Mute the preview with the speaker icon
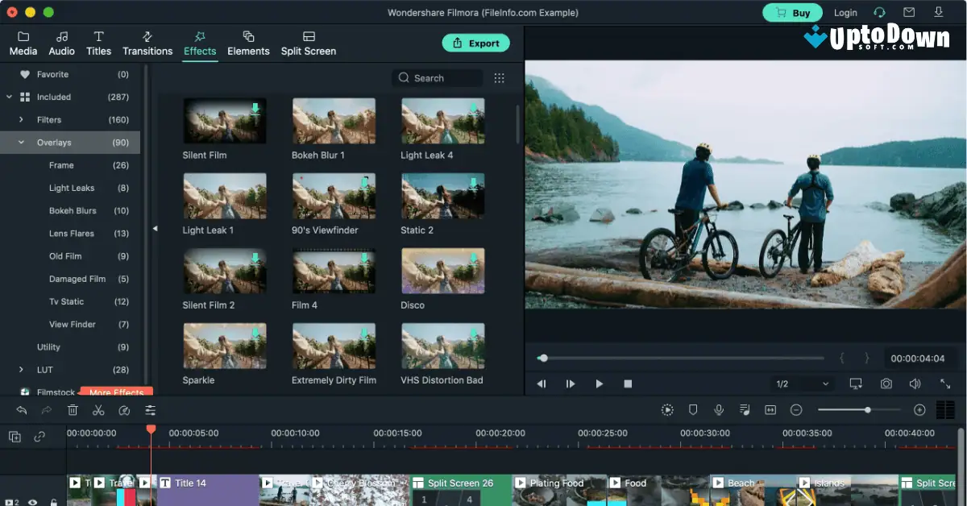 (915, 384)
